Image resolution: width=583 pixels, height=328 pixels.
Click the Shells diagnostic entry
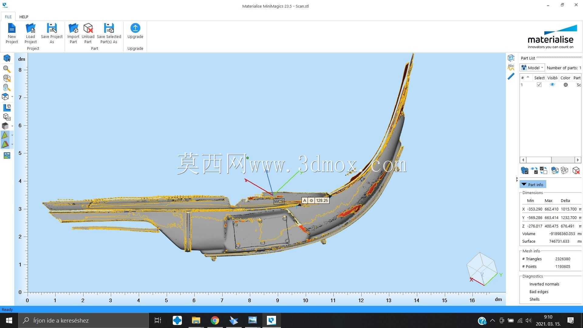click(534, 299)
